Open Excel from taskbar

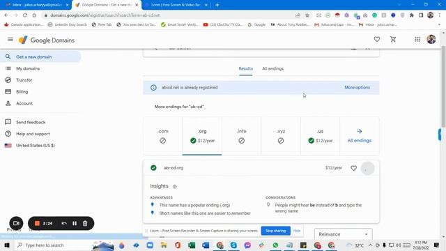tap(192, 245)
